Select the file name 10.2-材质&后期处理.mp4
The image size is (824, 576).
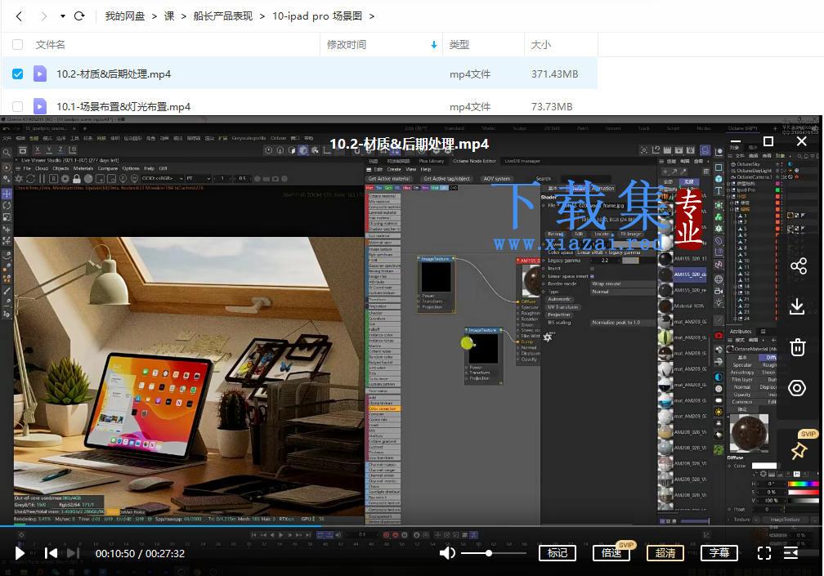coord(114,74)
